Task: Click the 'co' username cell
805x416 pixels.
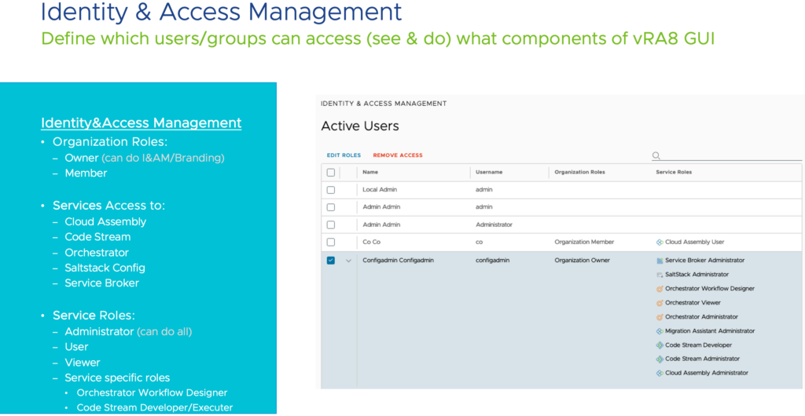Action: click(479, 242)
